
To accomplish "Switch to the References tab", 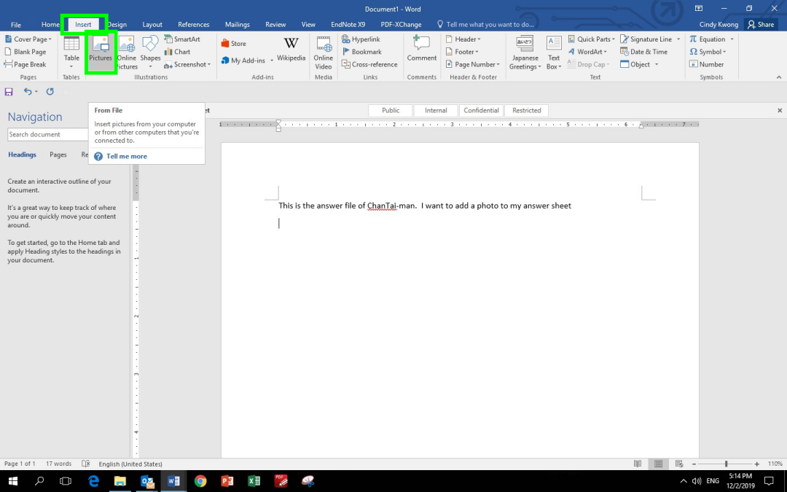I will (193, 25).
